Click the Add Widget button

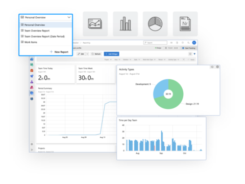pyautogui.click(x=111, y=54)
